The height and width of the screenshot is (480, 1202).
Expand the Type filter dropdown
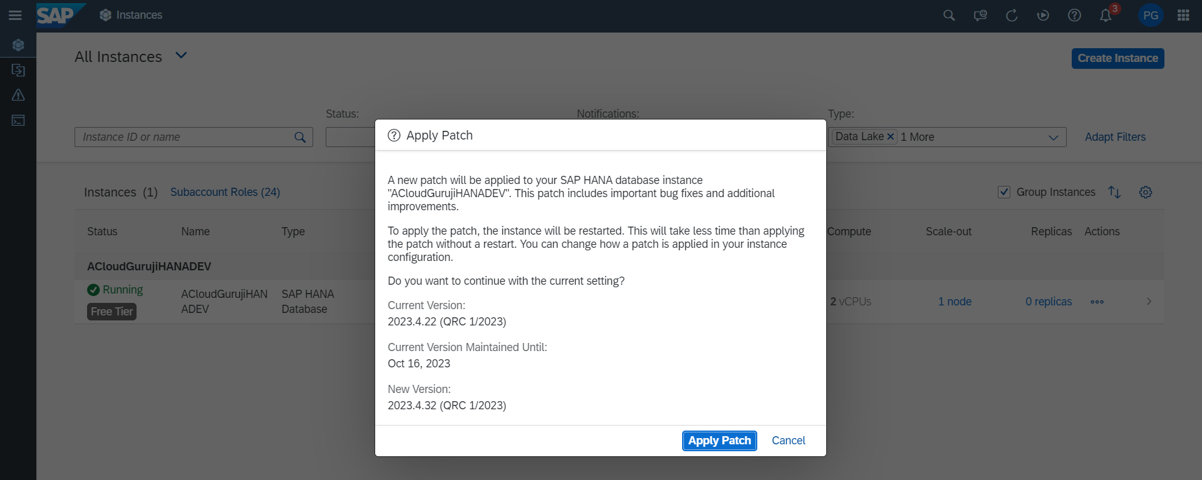point(1053,137)
